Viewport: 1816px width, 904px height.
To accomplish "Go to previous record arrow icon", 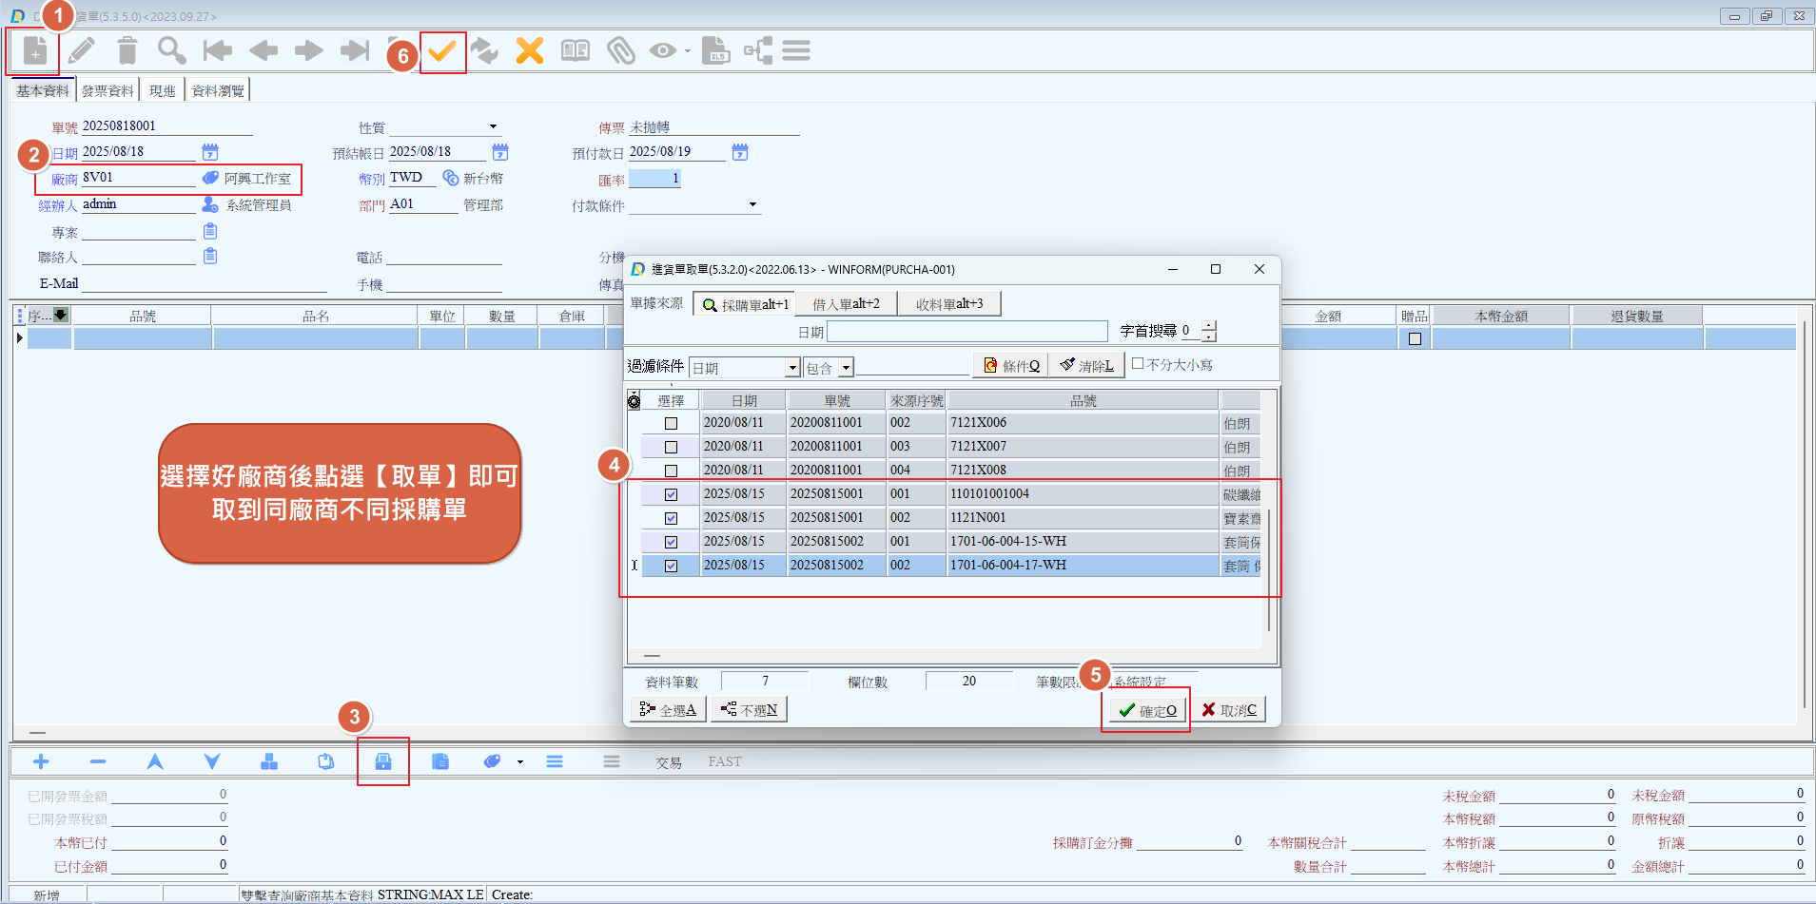I will coord(264,50).
